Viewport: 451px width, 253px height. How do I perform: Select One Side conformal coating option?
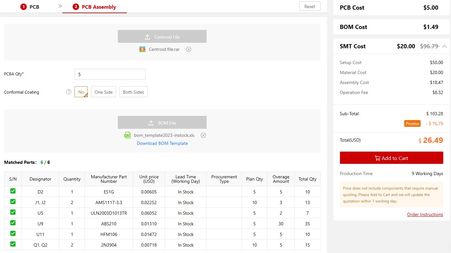coord(103,92)
